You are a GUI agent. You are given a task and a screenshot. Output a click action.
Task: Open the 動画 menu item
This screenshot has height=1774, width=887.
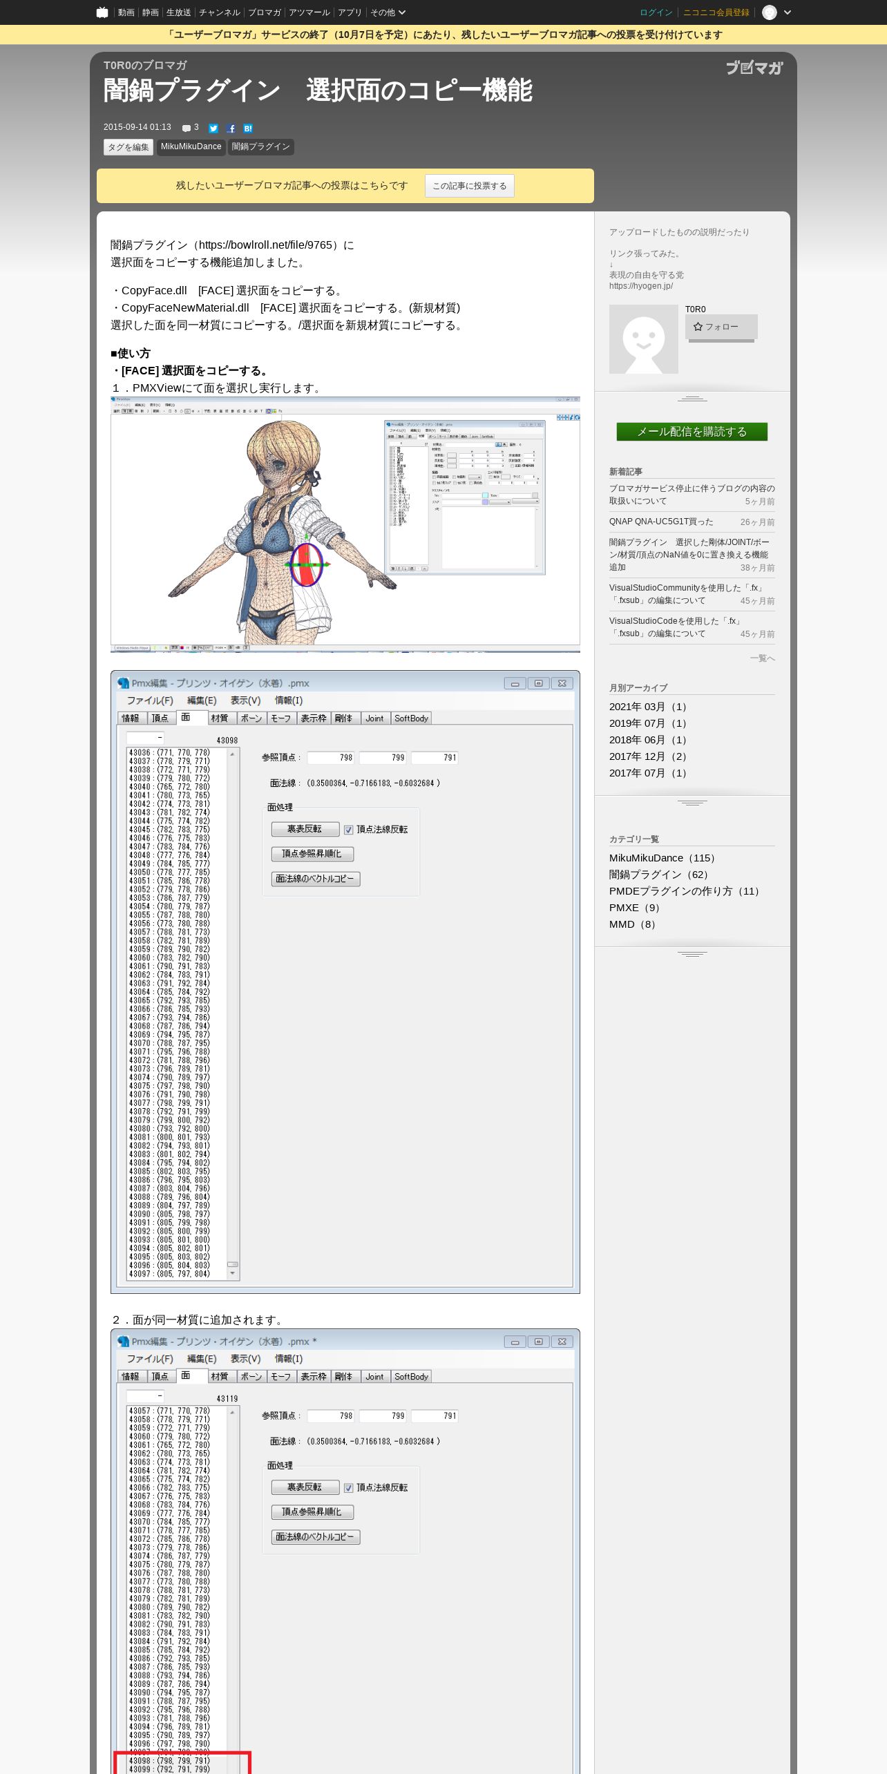pos(126,12)
